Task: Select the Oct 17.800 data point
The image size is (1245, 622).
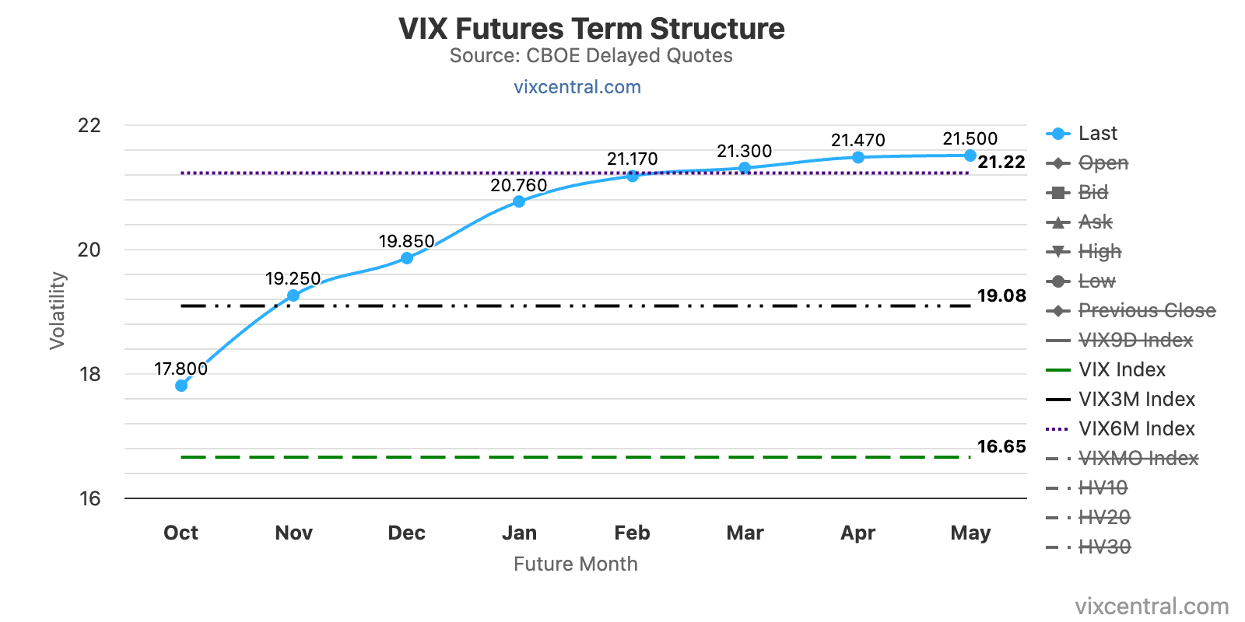Action: (x=181, y=386)
